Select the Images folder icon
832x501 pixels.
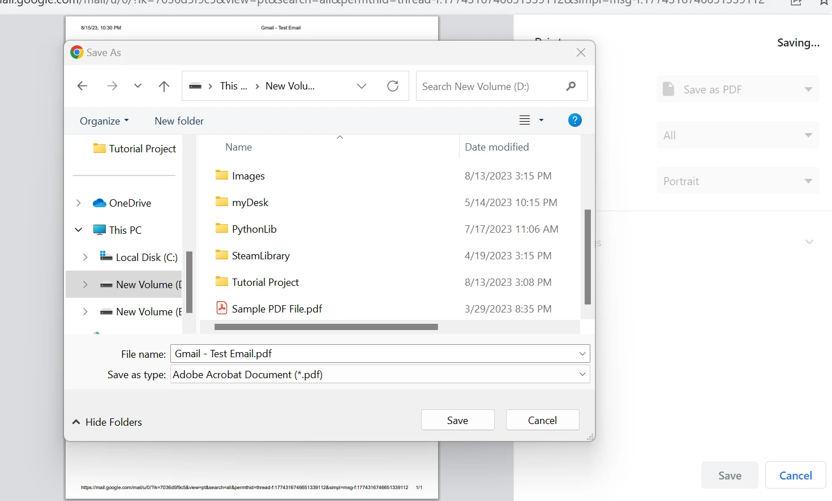point(221,175)
